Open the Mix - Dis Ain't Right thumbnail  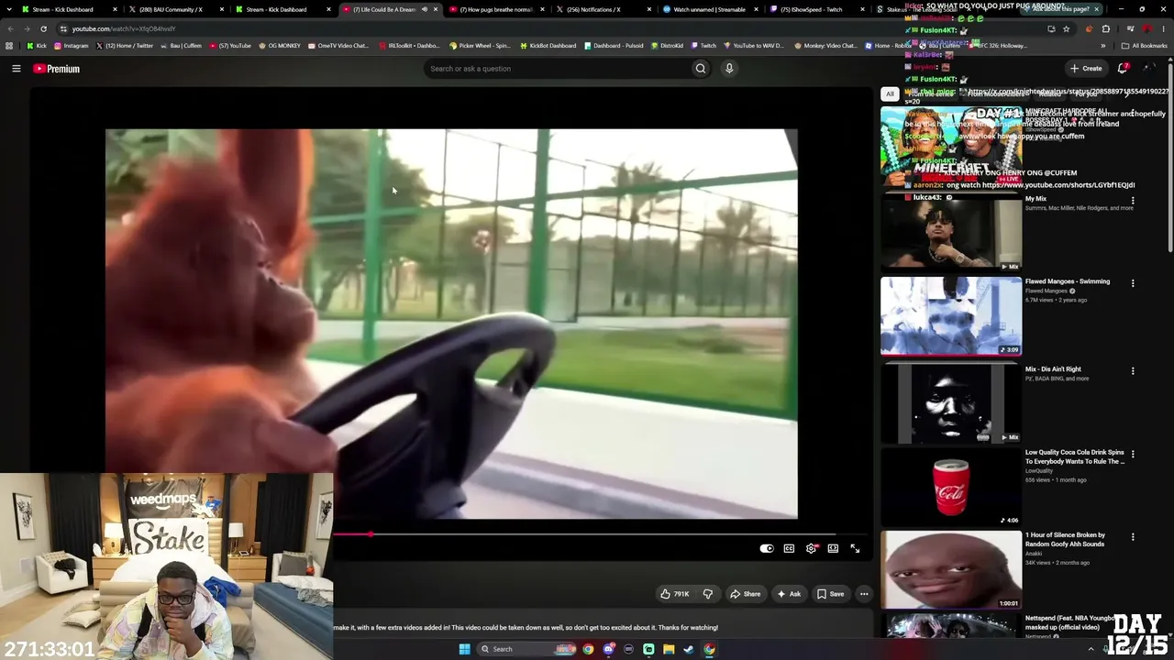(x=951, y=403)
